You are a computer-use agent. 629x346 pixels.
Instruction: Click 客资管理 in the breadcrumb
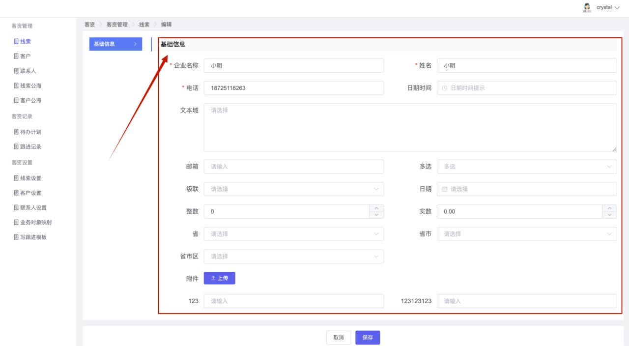tap(117, 24)
